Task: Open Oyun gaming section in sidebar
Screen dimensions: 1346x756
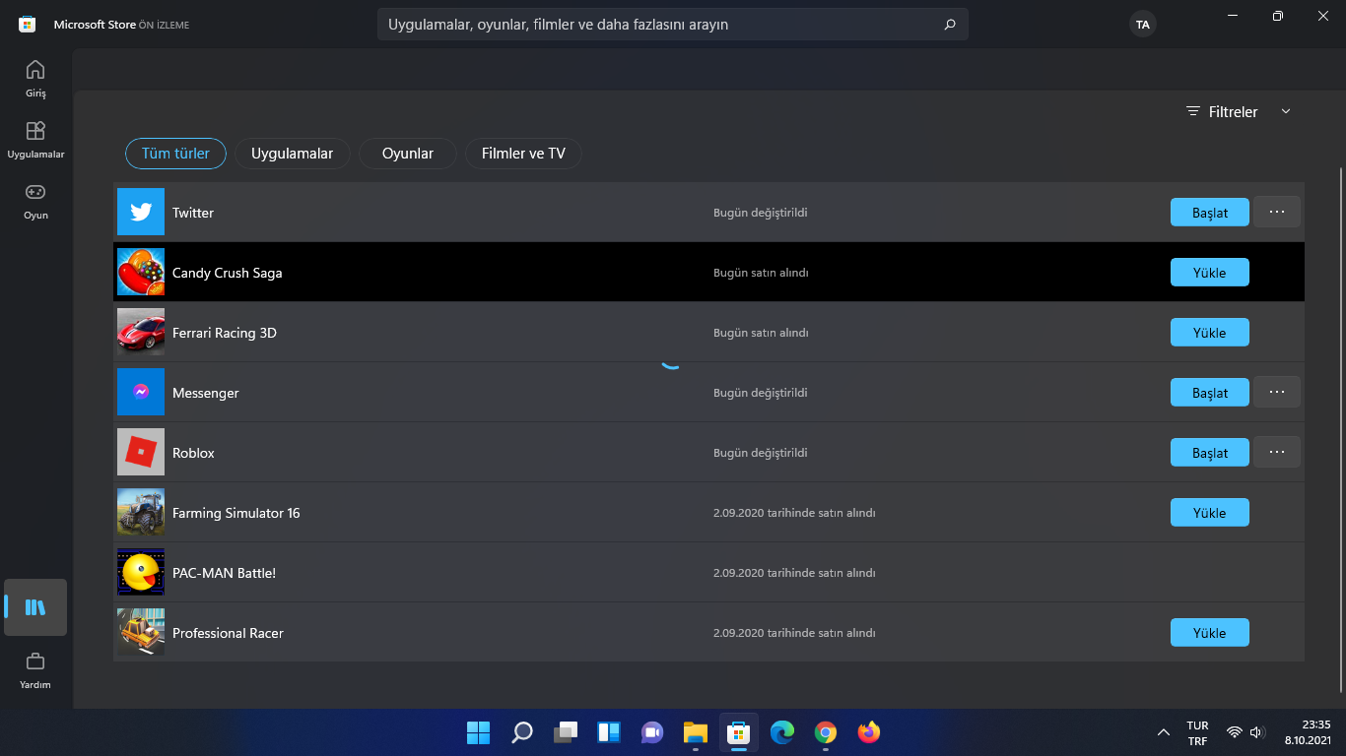Action: [x=35, y=201]
